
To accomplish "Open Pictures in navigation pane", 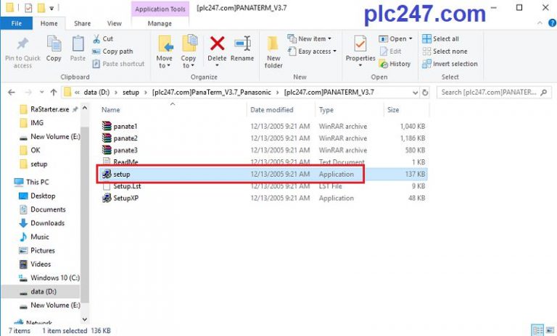I will [x=36, y=251].
